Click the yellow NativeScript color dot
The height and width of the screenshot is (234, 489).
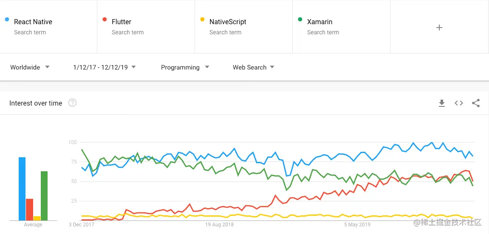coord(202,19)
